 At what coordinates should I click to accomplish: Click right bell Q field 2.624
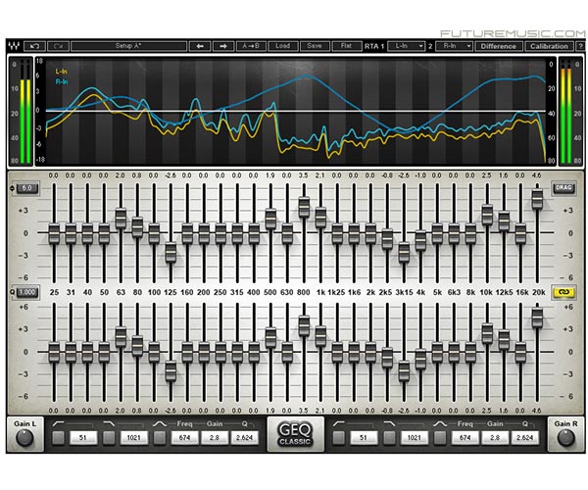click(x=525, y=437)
